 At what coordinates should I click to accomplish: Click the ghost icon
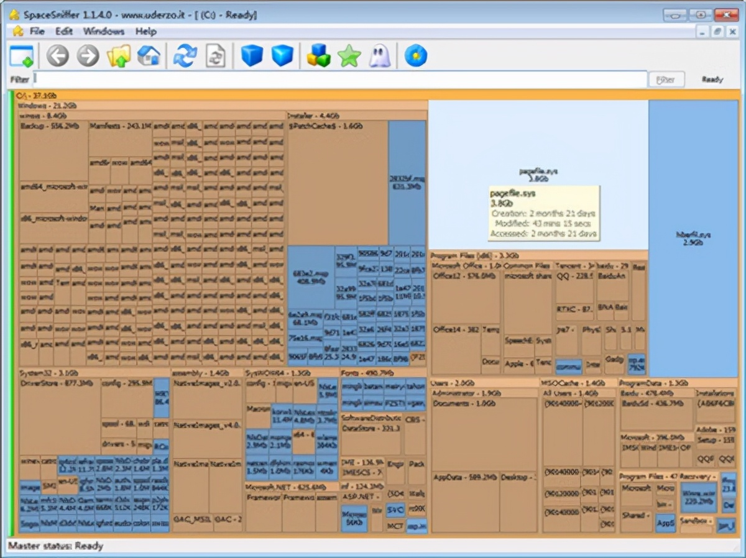[380, 57]
